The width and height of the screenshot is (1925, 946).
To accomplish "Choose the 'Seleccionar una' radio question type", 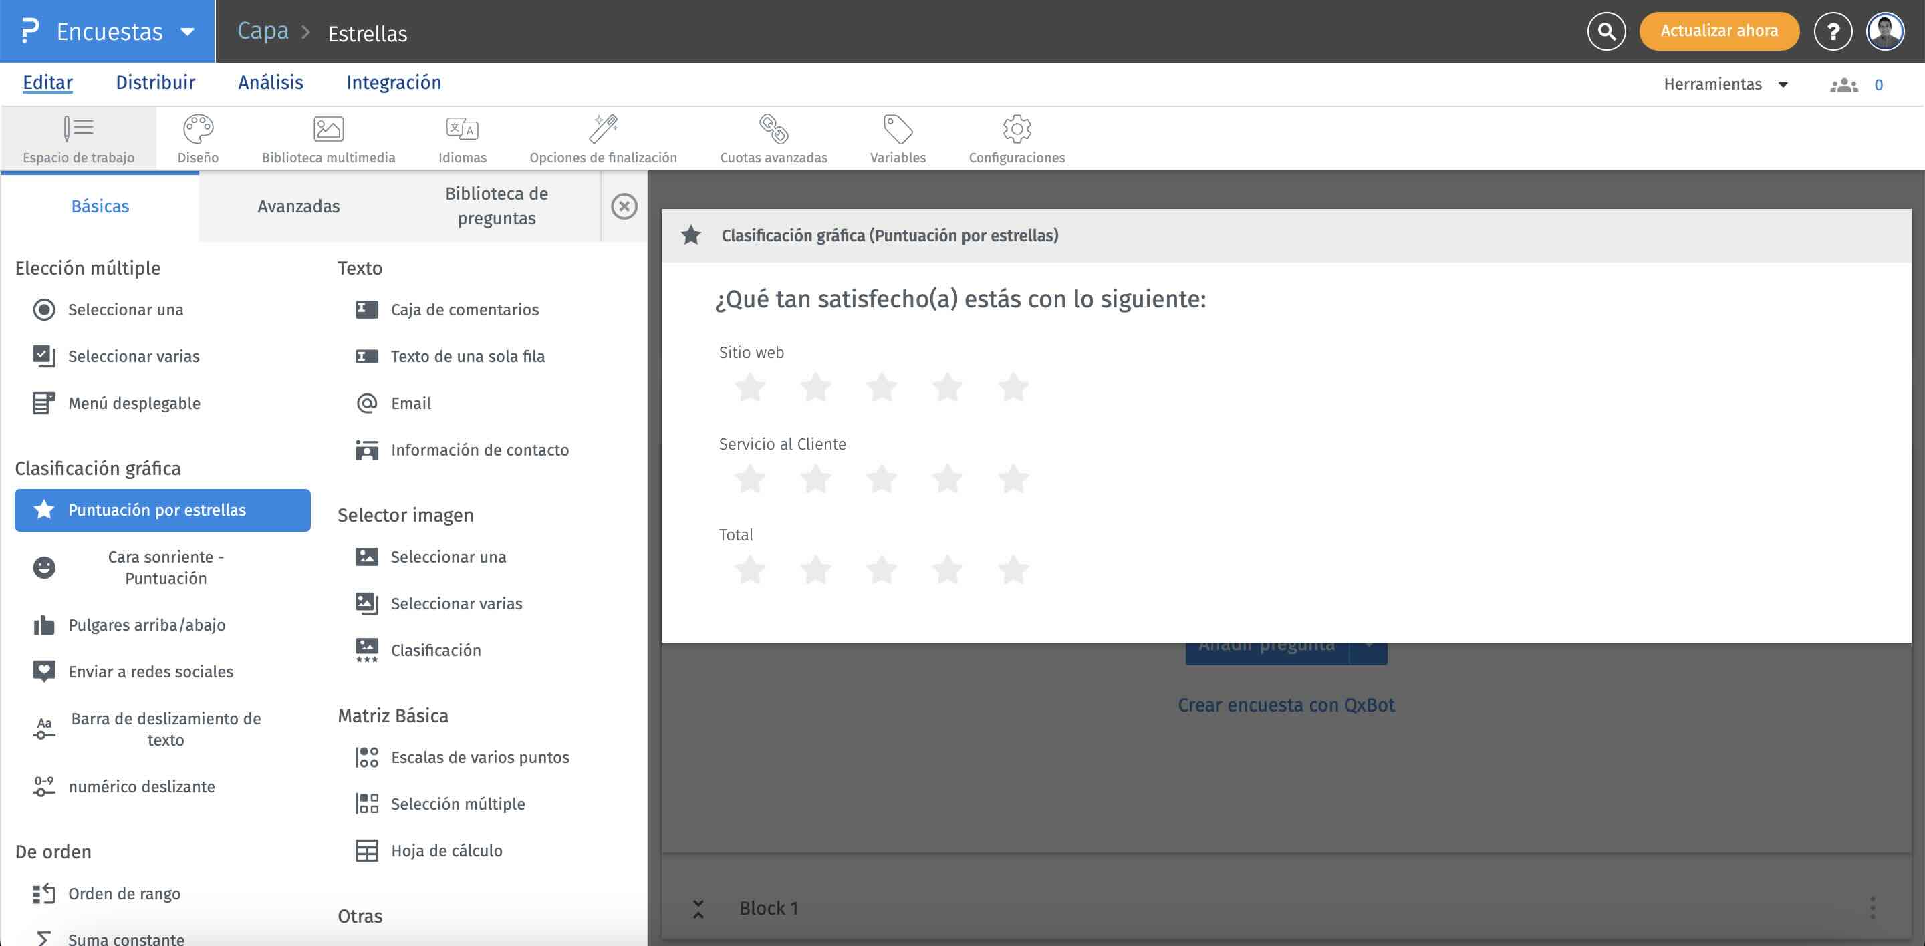I will tap(125, 310).
